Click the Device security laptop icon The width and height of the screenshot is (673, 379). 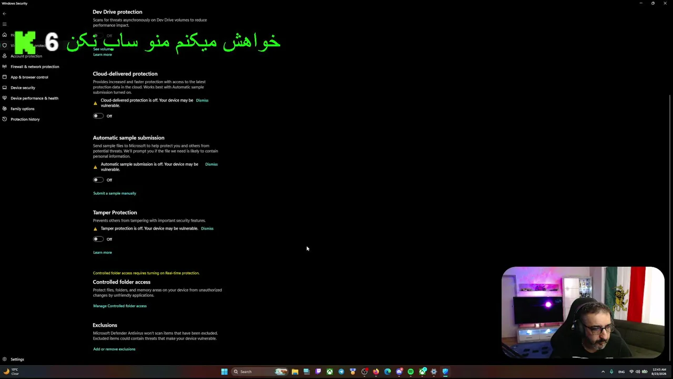tap(5, 87)
